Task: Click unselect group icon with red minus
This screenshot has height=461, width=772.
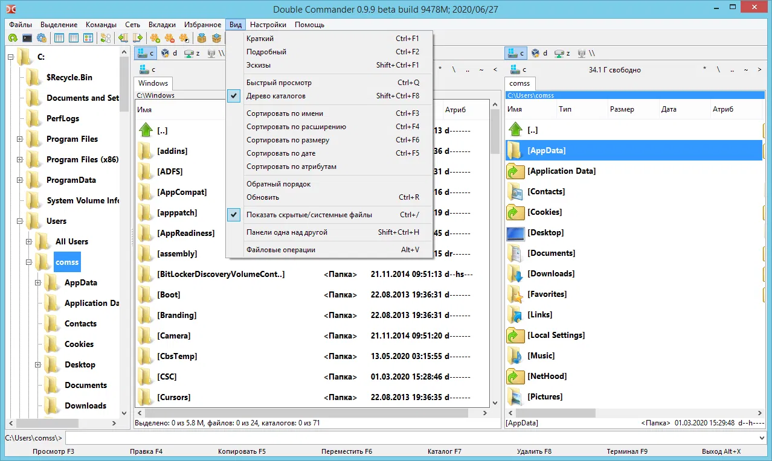Action: tap(170, 38)
